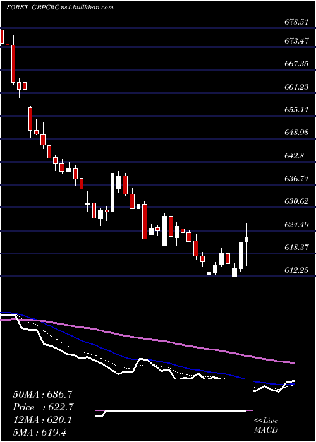Click the 630.62 price level label
The width and height of the screenshot is (316, 442).
pos(296,201)
